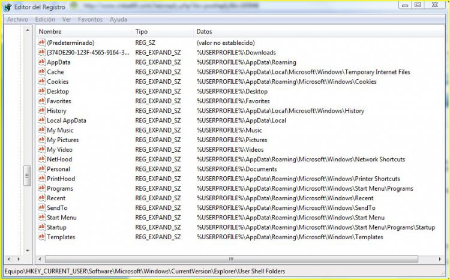Screen dimensions: 450x280
Task: Click the Favorites value icon
Action: click(42, 101)
